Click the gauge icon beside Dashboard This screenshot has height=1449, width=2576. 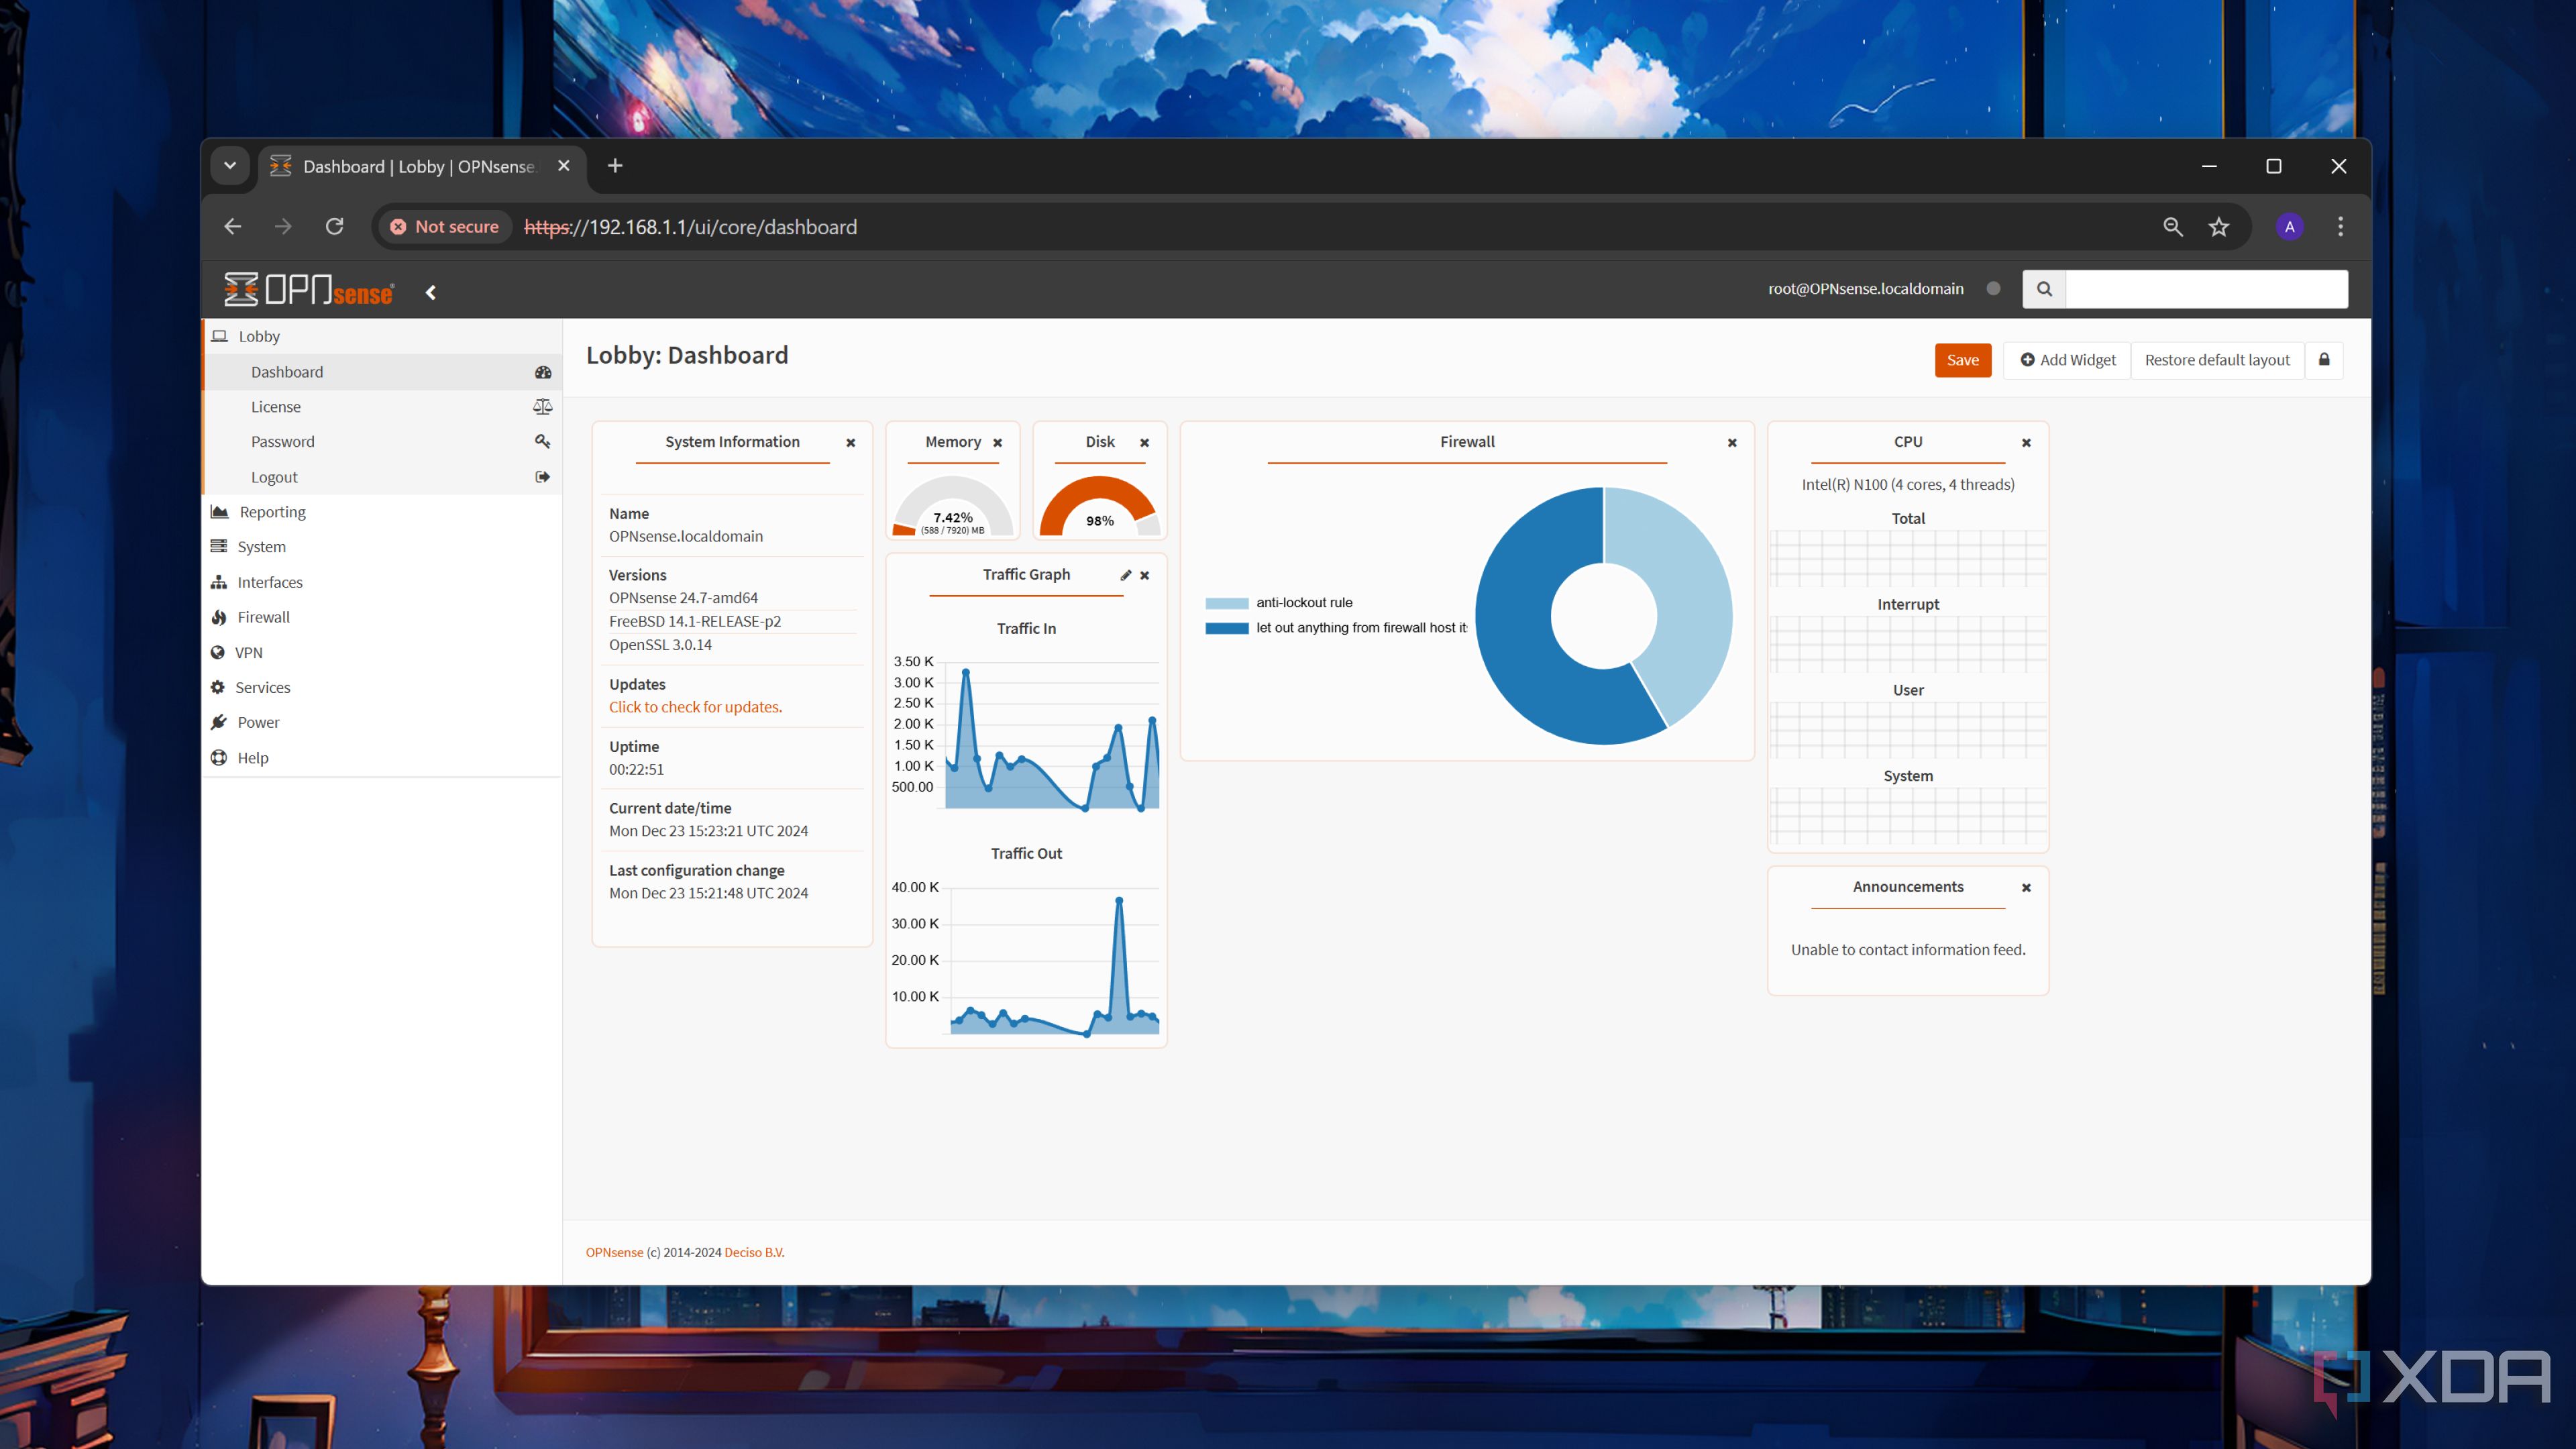click(542, 371)
